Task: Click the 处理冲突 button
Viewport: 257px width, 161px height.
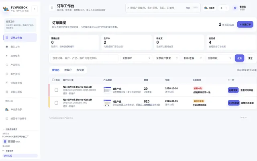Action: [233, 90]
